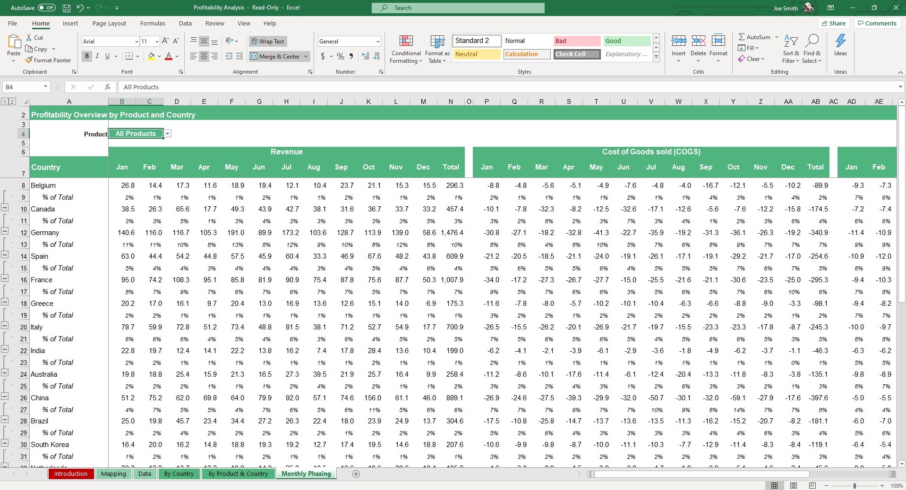Image resolution: width=906 pixels, height=490 pixels.
Task: Switch to Page Break Preview icon
Action: click(812, 486)
